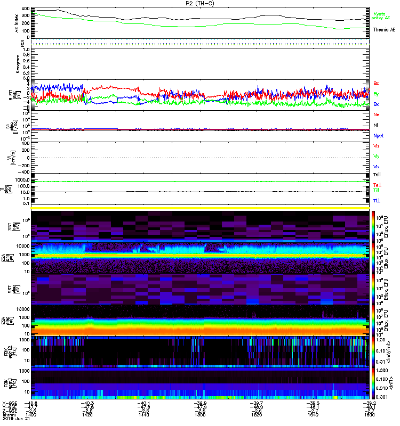This screenshot has width=400, height=426.
Task: Click the red "Bz" legend label
Action: pos(376,83)
